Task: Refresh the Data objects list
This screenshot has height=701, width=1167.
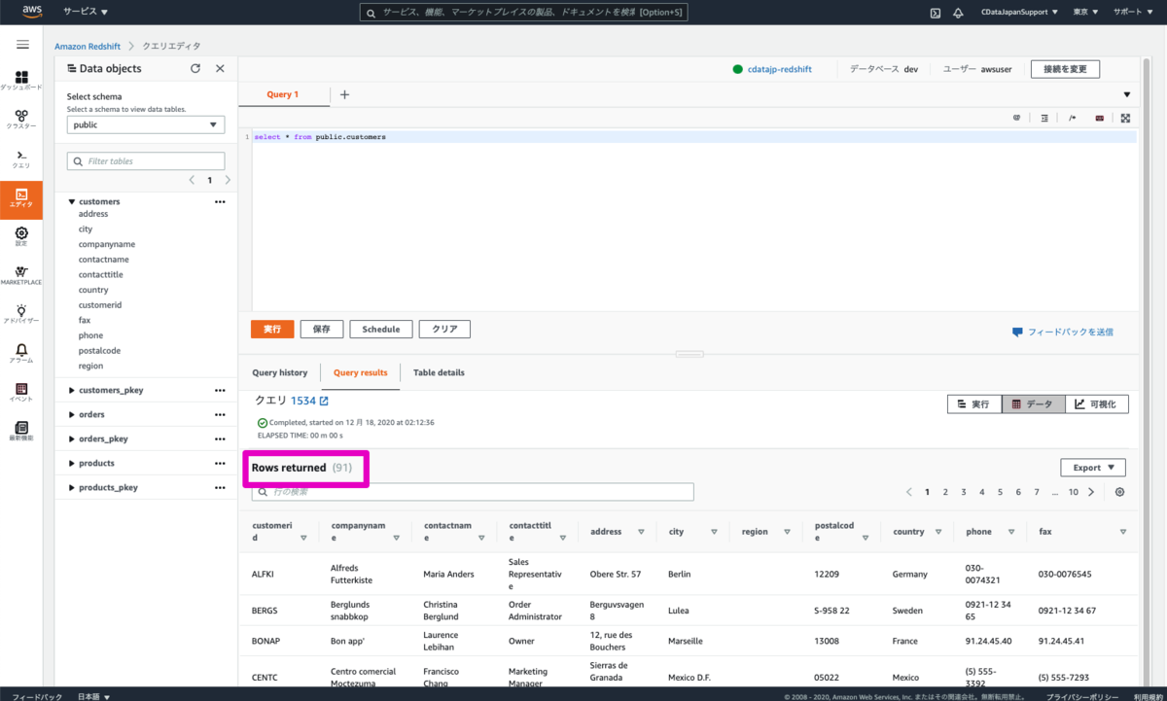Action: pos(195,68)
